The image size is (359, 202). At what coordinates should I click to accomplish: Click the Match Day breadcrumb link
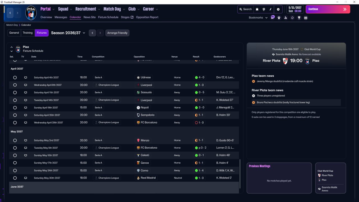pyautogui.click(x=12, y=25)
